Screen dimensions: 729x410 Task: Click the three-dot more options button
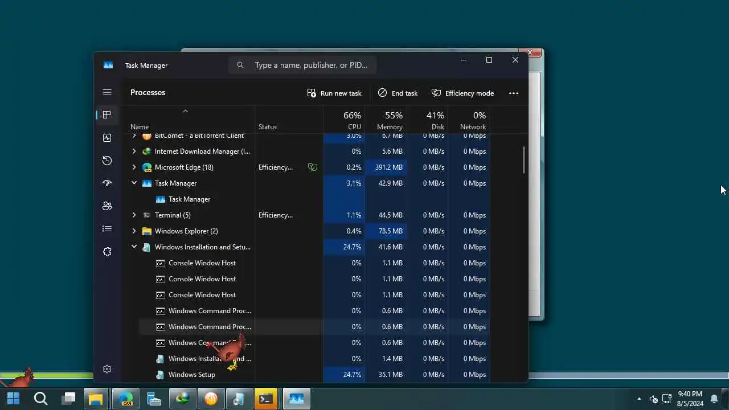pyautogui.click(x=514, y=93)
